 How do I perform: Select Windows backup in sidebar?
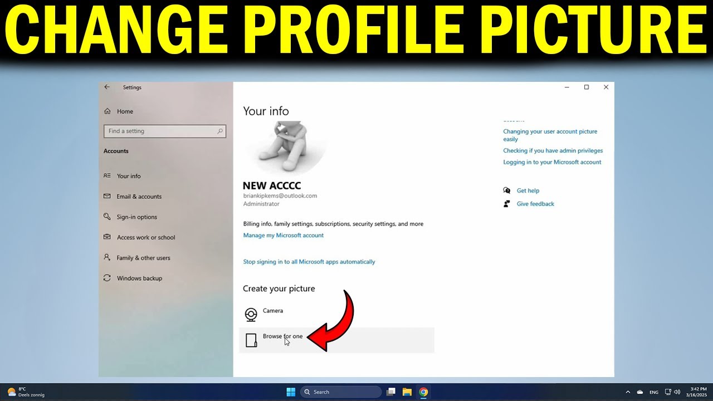[x=139, y=278]
